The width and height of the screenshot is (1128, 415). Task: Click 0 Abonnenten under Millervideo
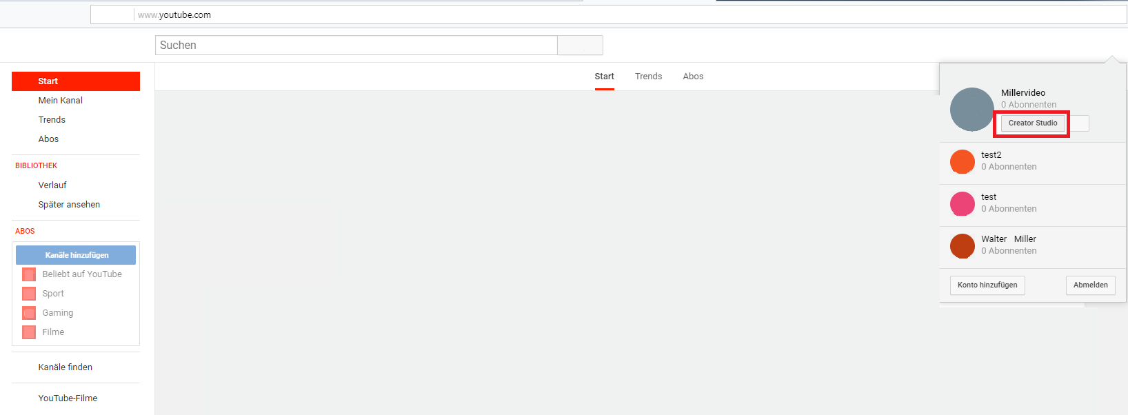1029,105
